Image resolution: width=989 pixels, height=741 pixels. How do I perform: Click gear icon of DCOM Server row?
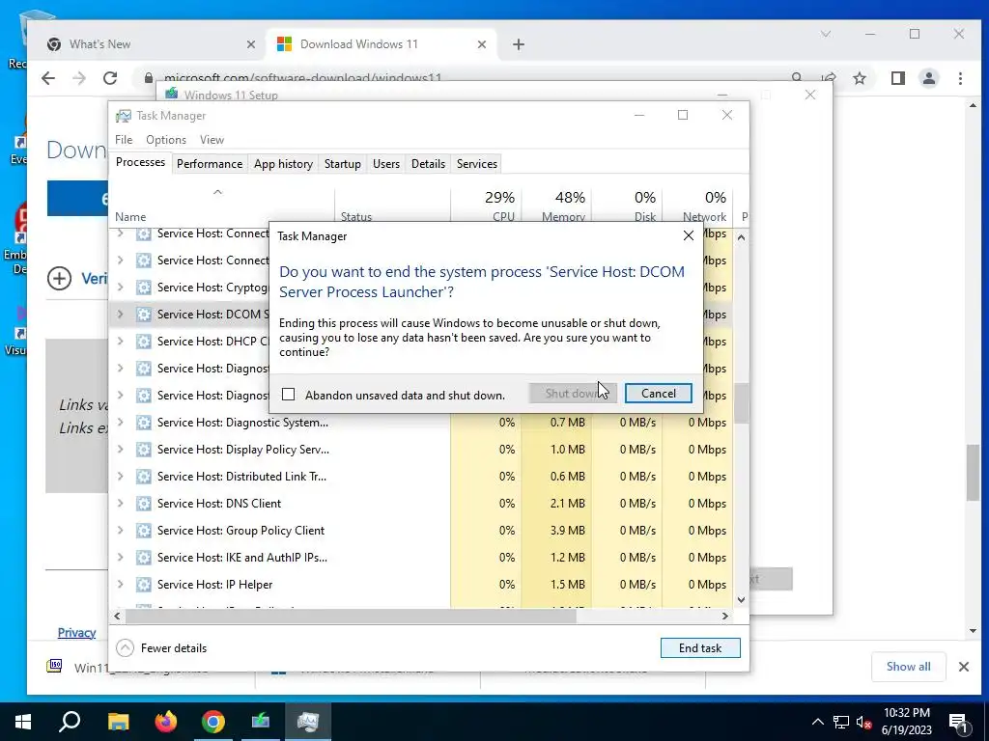click(144, 315)
